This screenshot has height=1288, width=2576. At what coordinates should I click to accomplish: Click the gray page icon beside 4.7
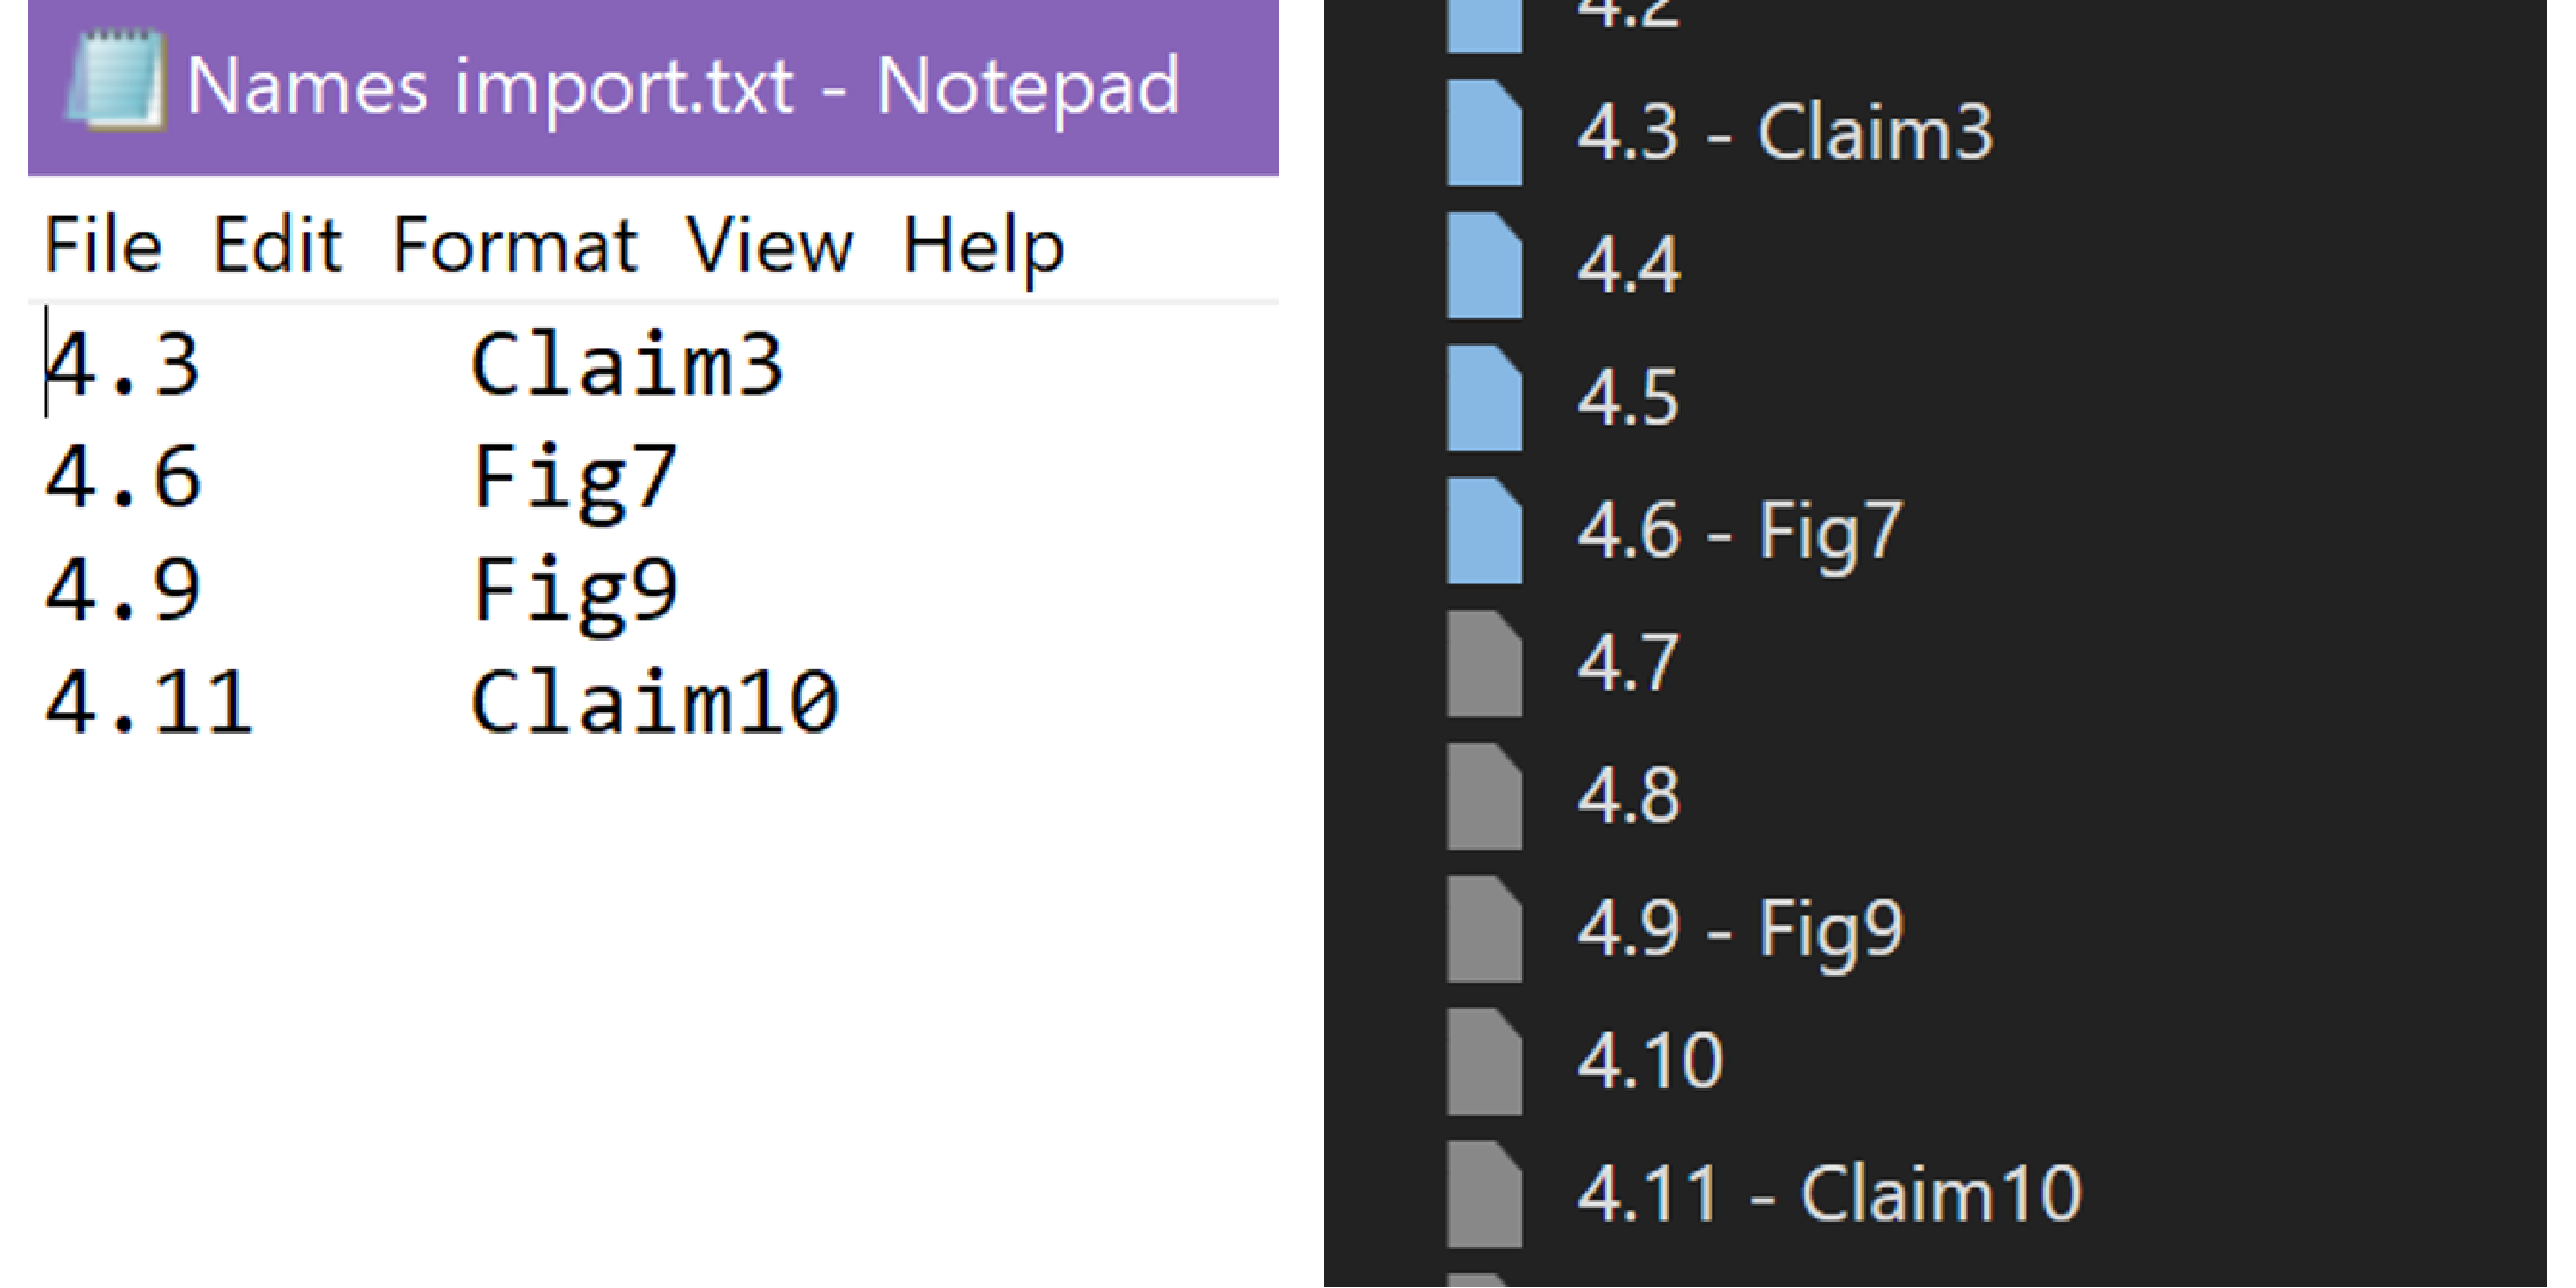pos(1484,664)
